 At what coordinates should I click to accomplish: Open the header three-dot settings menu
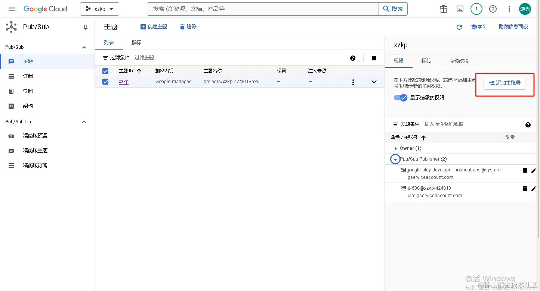[509, 9]
